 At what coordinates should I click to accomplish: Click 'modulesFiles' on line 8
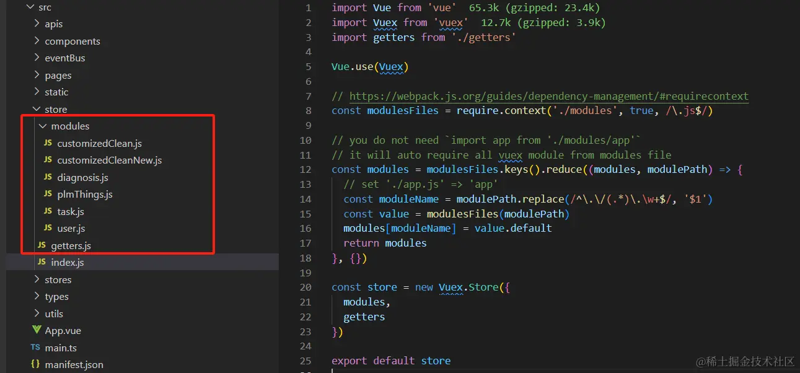(x=402, y=111)
